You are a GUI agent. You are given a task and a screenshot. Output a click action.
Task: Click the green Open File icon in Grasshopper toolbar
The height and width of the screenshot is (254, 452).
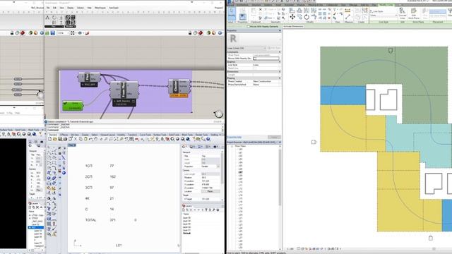[x=47, y=33]
